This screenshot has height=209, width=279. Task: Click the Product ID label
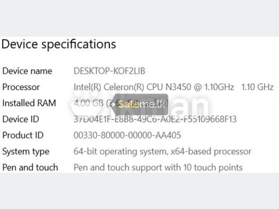pyautogui.click(x=23, y=135)
